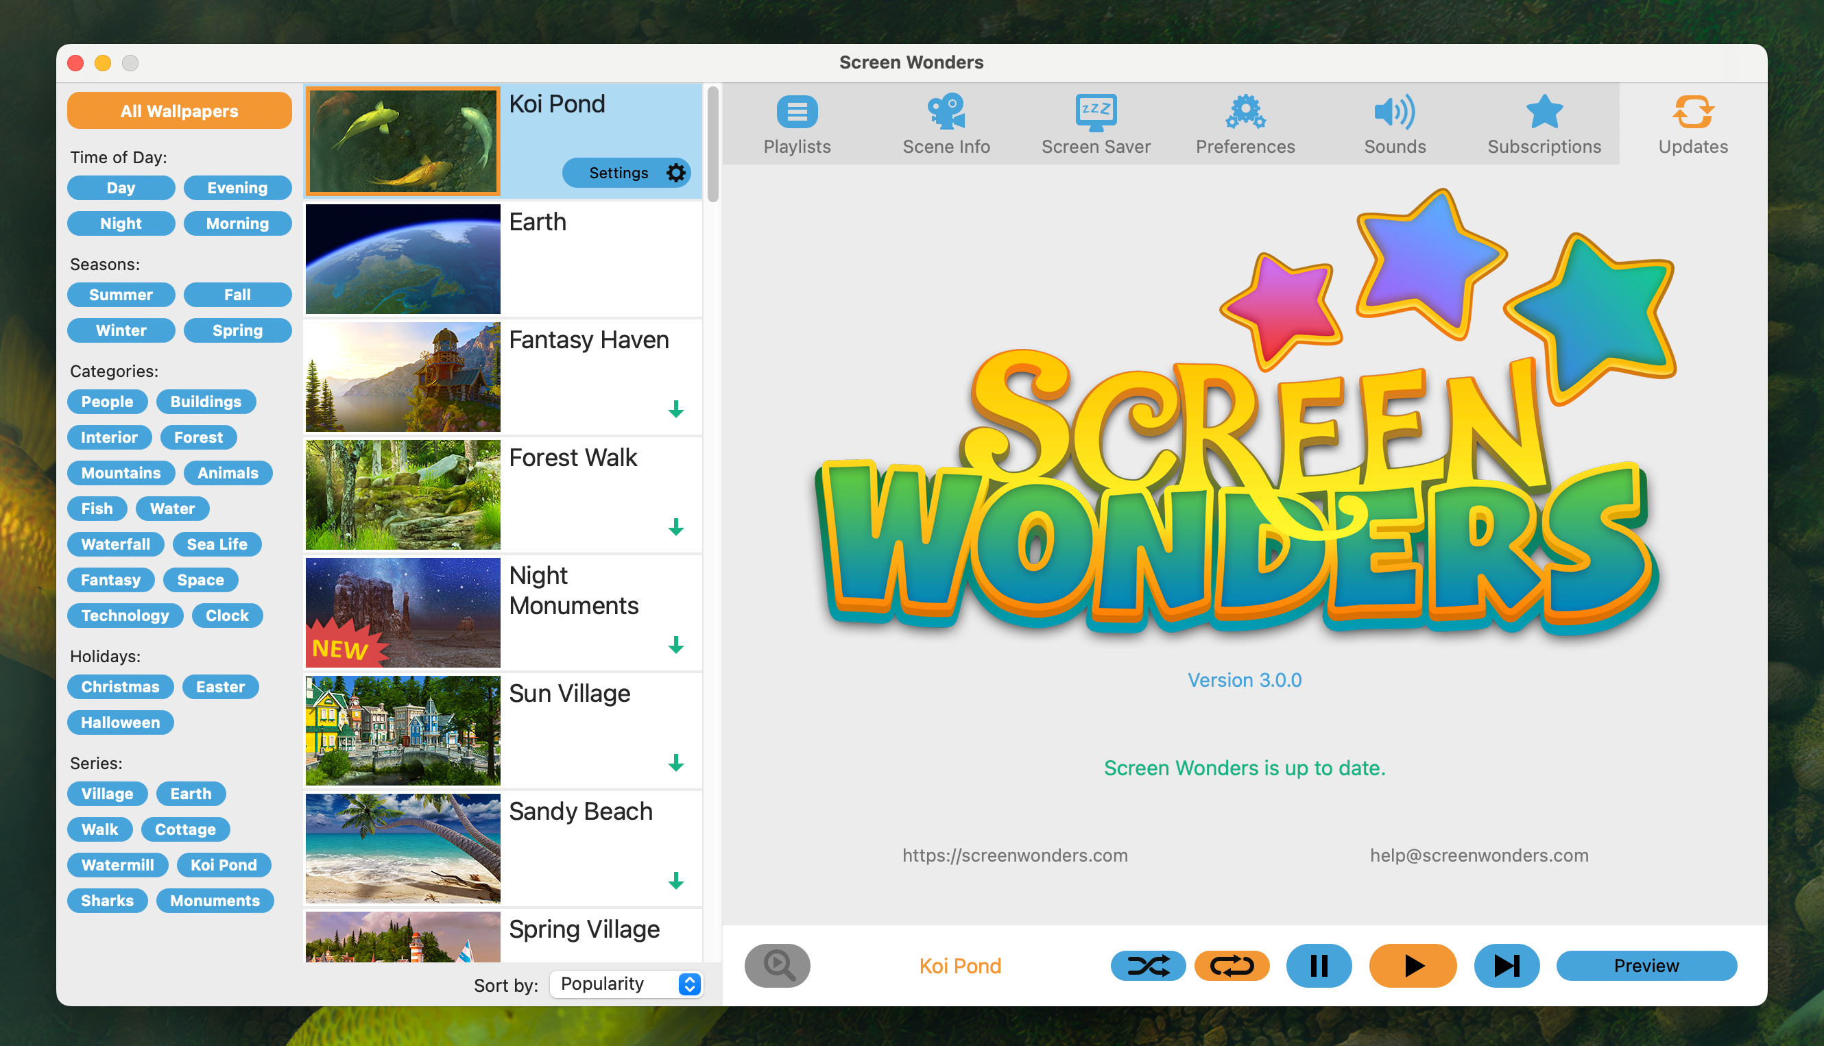The height and width of the screenshot is (1046, 1824).
Task: Select the Clock category
Action: (227, 616)
